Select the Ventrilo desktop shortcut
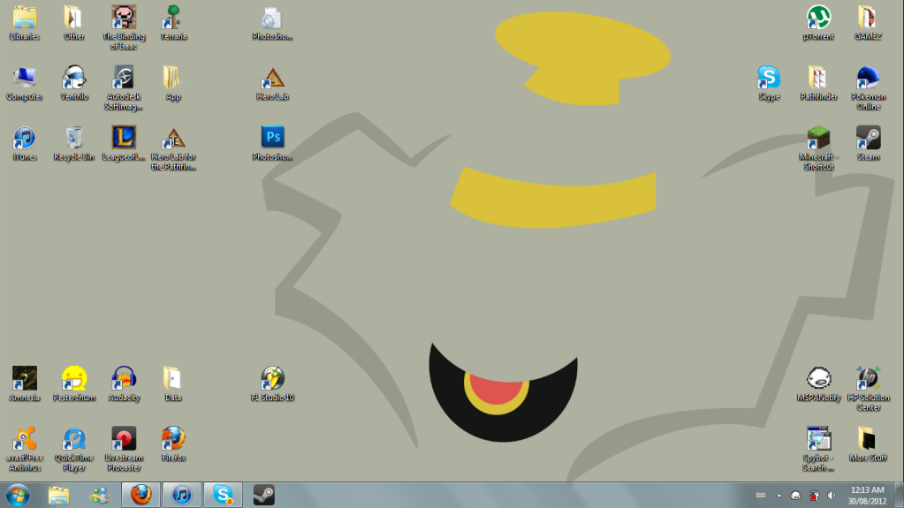The image size is (904, 508). [x=74, y=79]
